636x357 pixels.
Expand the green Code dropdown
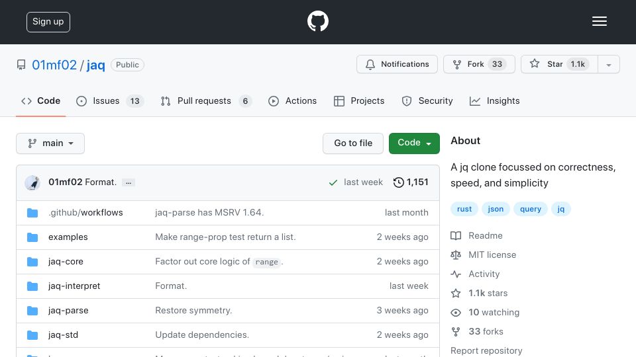tap(414, 143)
